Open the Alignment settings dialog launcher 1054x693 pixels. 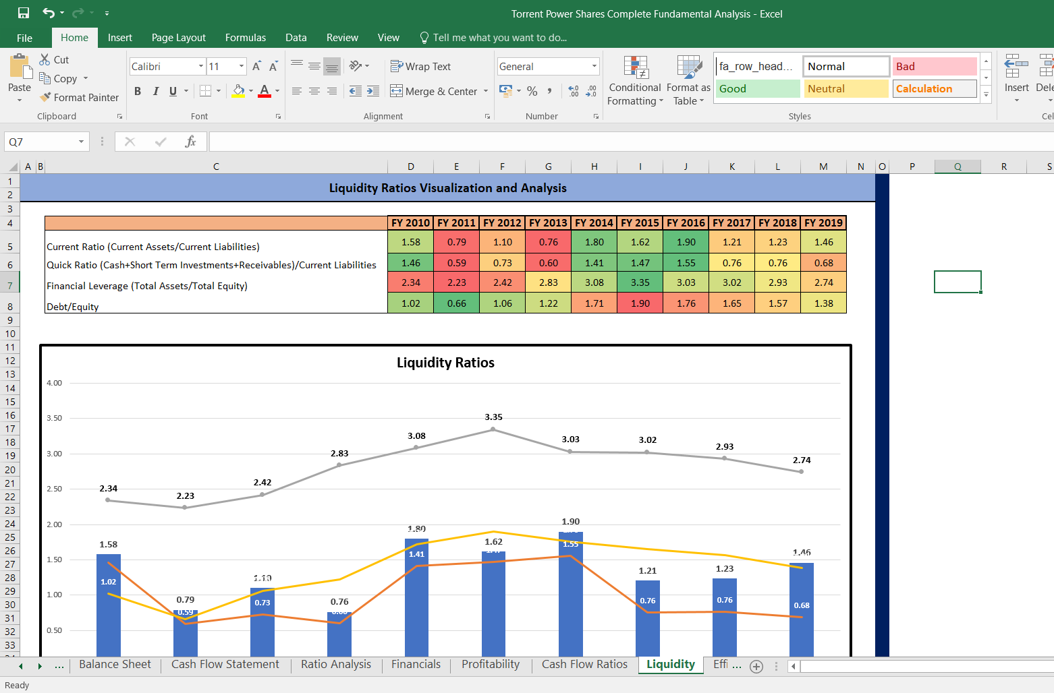coord(487,117)
